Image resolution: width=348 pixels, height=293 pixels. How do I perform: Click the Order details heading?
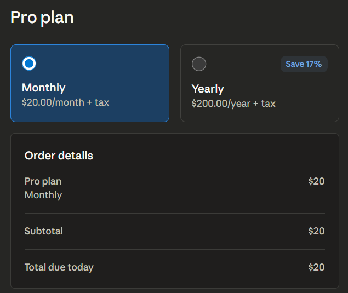pyautogui.click(x=59, y=156)
